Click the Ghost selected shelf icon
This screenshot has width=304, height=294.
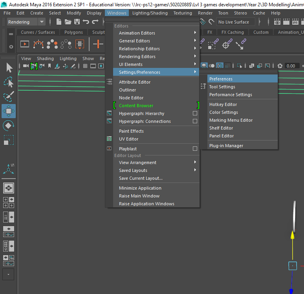pos(52,44)
